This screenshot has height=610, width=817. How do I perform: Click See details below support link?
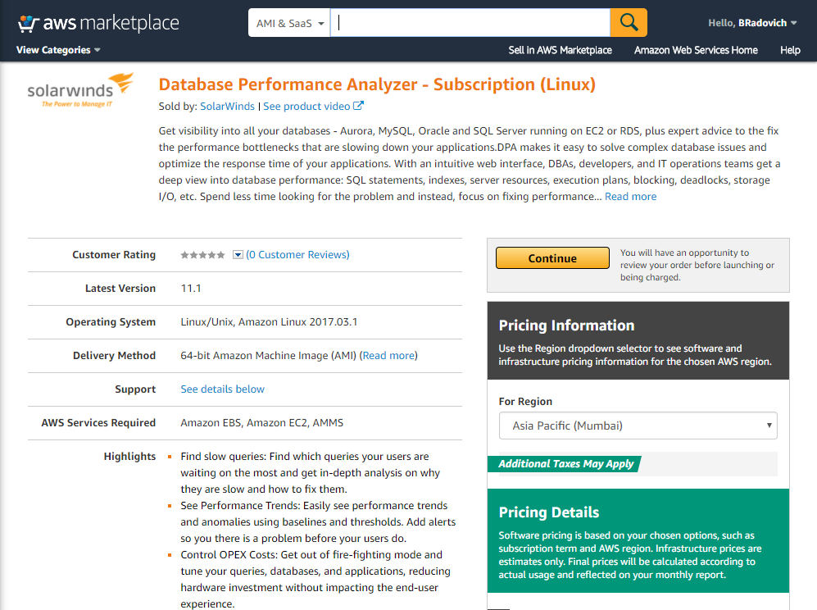223,389
